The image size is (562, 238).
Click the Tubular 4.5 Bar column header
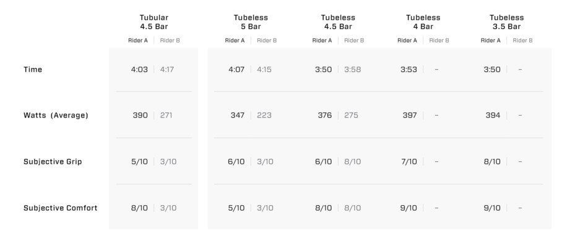(153, 22)
